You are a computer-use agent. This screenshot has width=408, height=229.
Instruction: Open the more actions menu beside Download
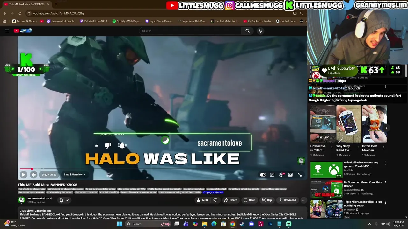304,200
